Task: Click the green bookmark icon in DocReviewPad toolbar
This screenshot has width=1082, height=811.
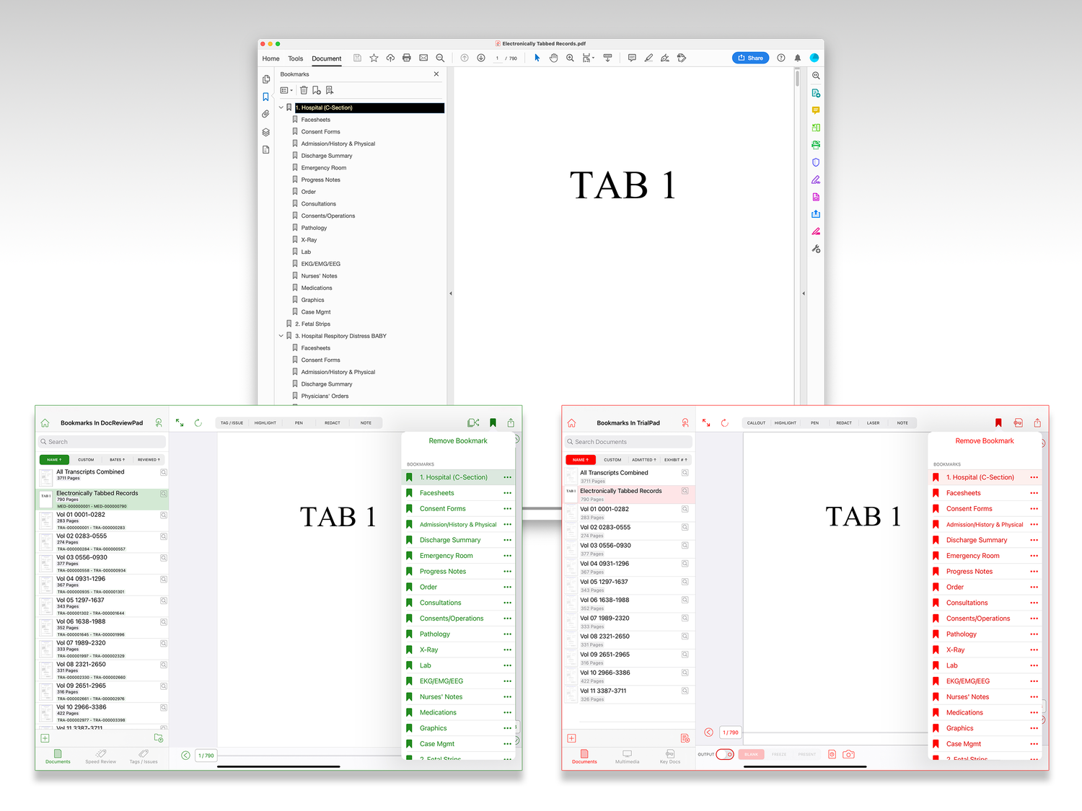Action: (493, 423)
